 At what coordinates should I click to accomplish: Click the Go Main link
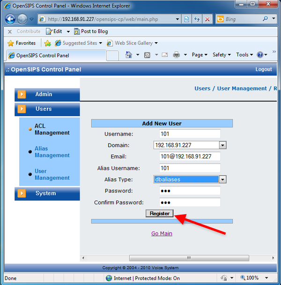pyautogui.click(x=162, y=233)
